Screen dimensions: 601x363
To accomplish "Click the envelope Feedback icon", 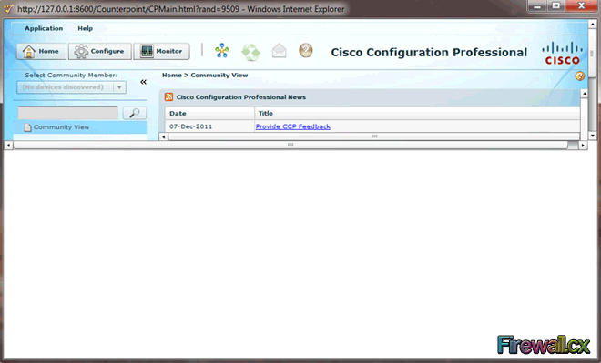I will click(279, 51).
